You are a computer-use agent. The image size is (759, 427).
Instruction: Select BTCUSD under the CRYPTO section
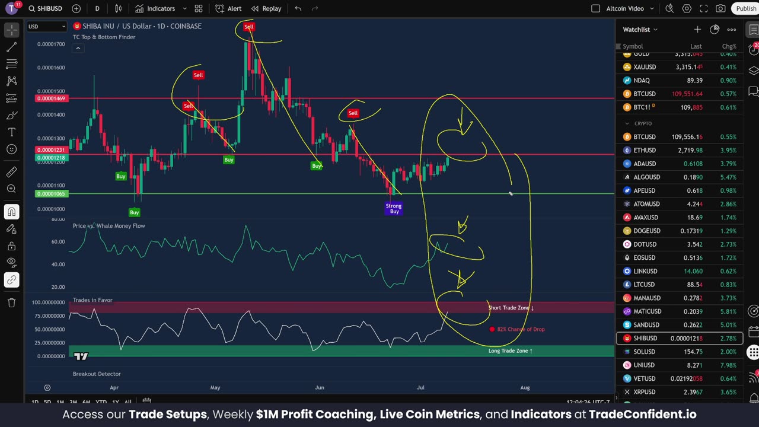pos(680,137)
